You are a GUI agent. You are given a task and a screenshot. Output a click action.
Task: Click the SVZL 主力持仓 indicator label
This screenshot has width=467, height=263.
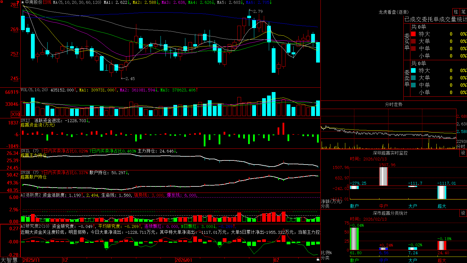[29, 151]
